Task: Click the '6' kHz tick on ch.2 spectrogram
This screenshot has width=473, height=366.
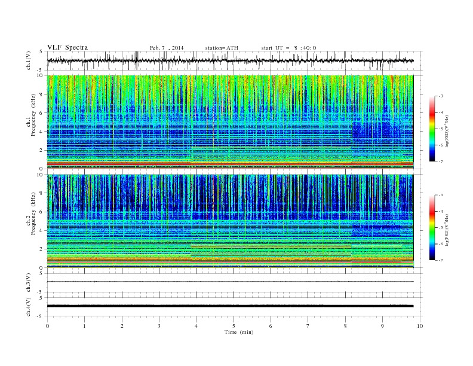Action: click(42, 212)
